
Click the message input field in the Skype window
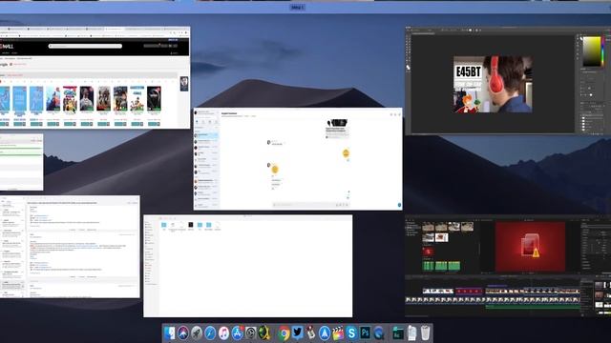(304, 205)
